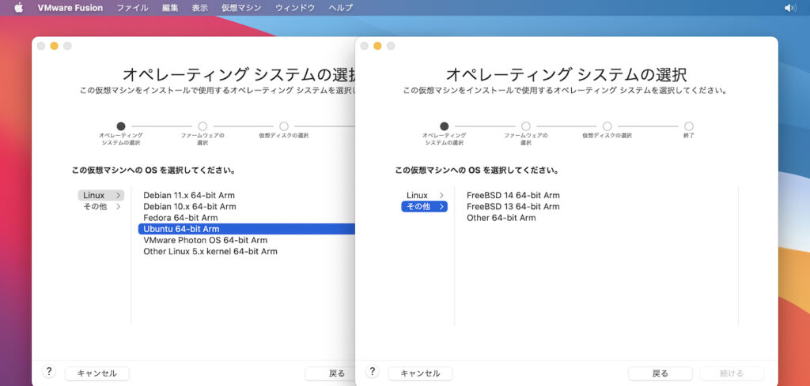The height and width of the screenshot is (386, 810).
Task: Click 続ける in the right window
Action: pos(732,373)
